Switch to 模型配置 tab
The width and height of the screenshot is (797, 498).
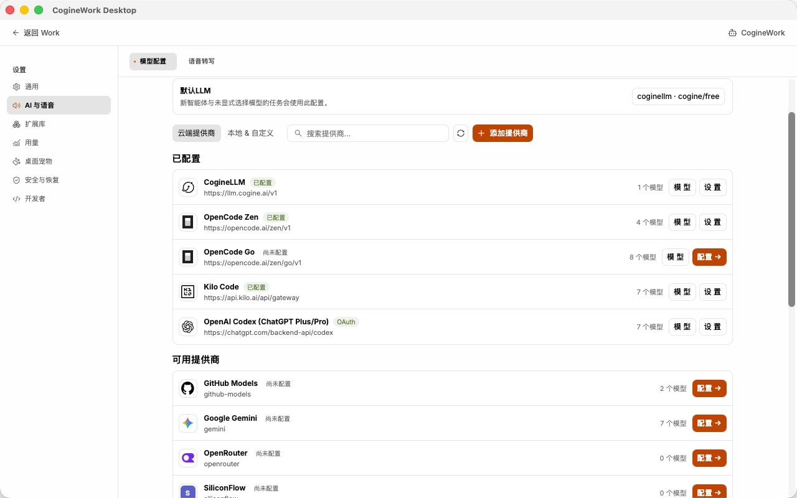(153, 61)
